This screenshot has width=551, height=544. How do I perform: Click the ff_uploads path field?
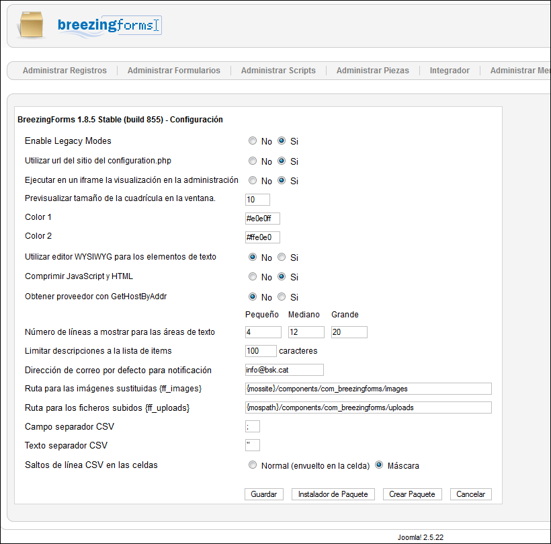click(x=368, y=407)
